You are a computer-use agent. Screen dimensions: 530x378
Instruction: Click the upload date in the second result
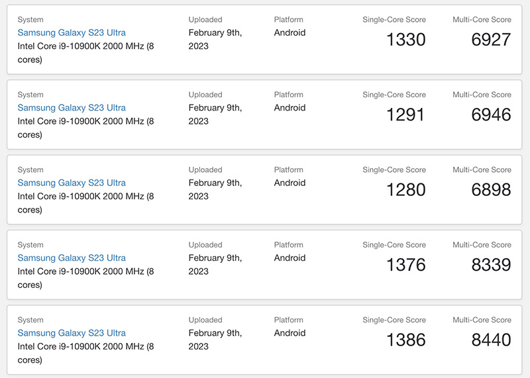click(x=215, y=115)
